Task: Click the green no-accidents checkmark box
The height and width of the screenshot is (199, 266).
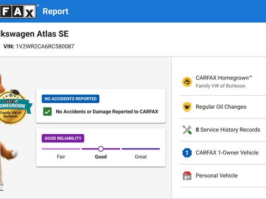Action: [x=47, y=111]
